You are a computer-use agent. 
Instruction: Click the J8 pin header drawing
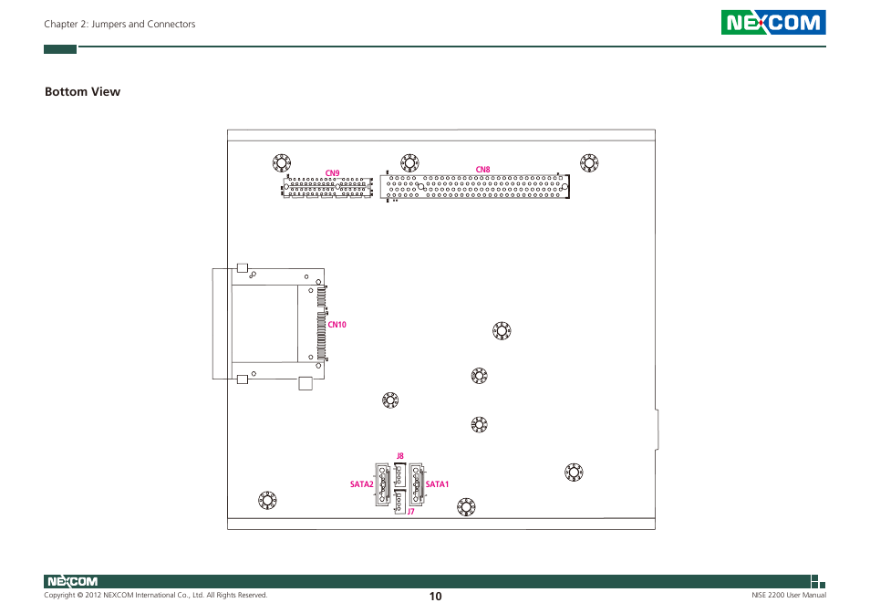[400, 474]
